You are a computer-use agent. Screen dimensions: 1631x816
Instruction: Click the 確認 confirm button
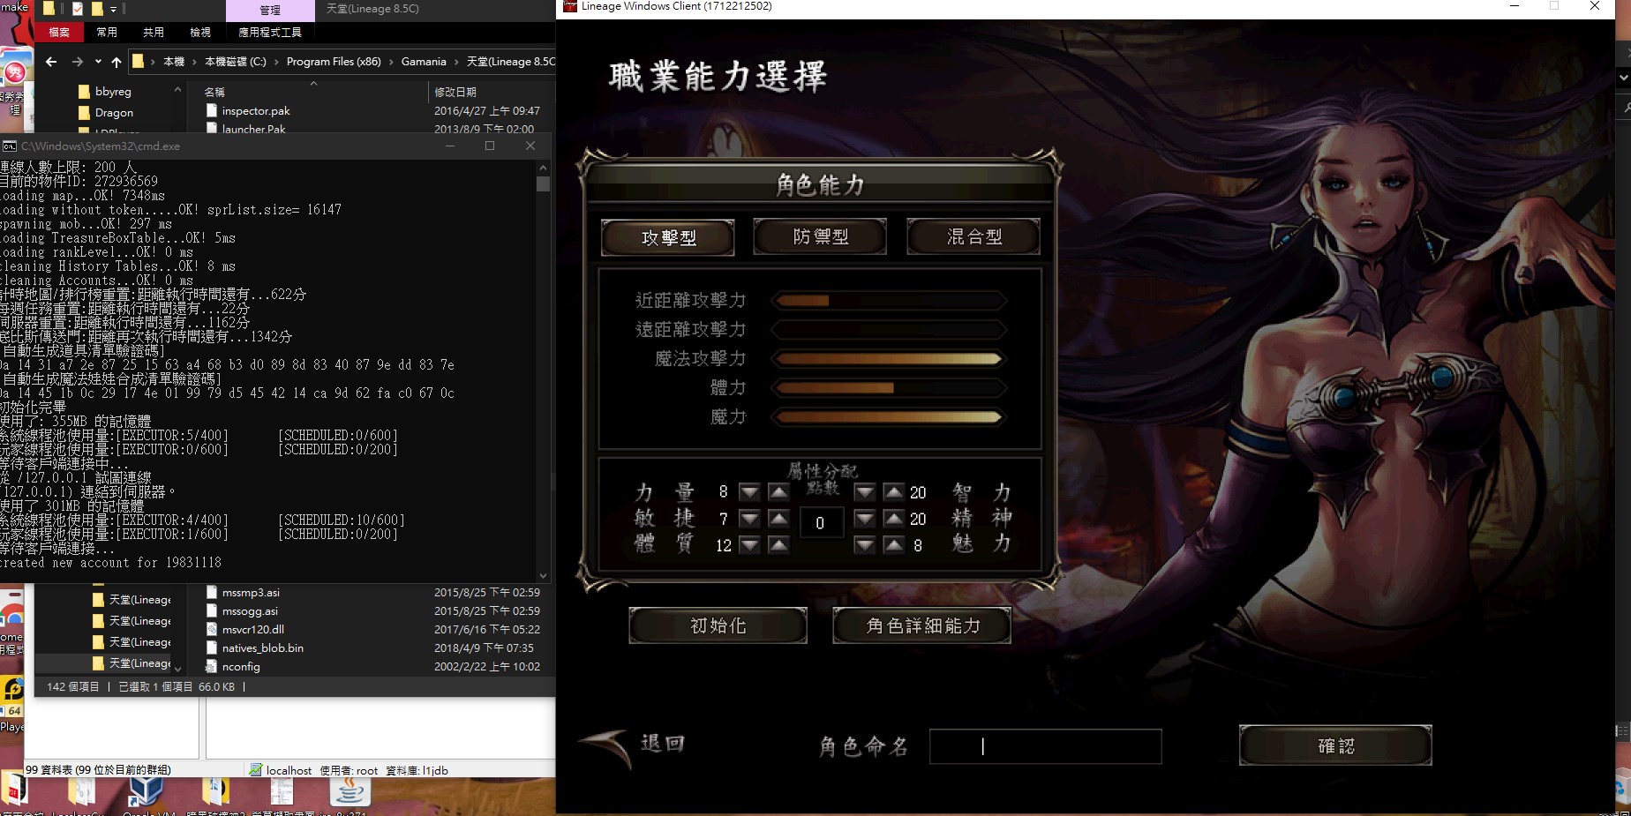tap(1335, 745)
